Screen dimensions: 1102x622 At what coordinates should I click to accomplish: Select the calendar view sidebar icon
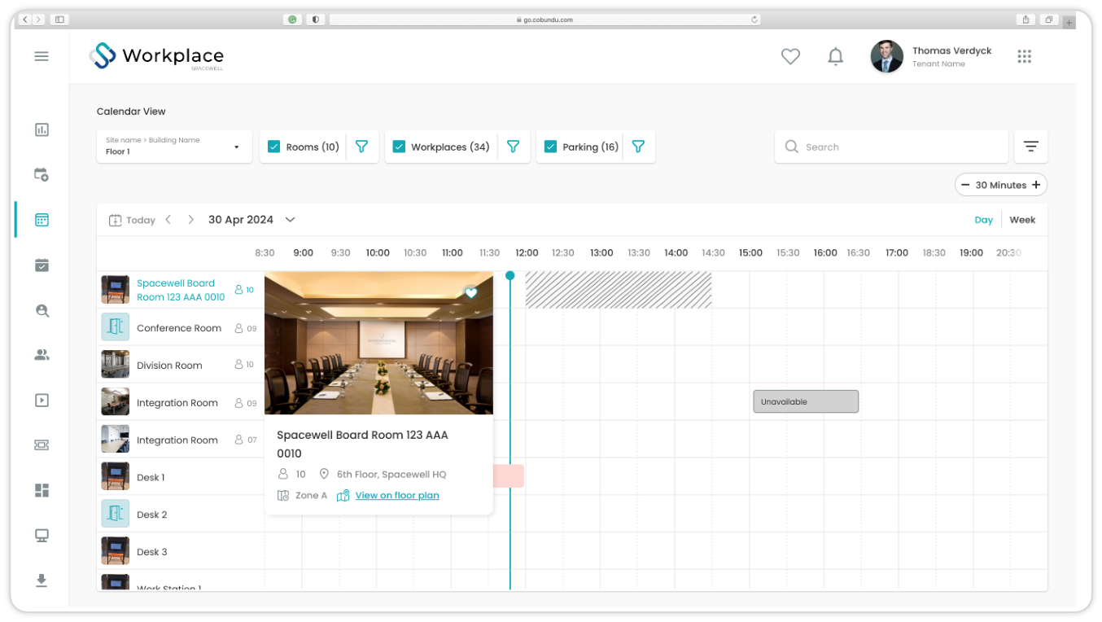(42, 220)
